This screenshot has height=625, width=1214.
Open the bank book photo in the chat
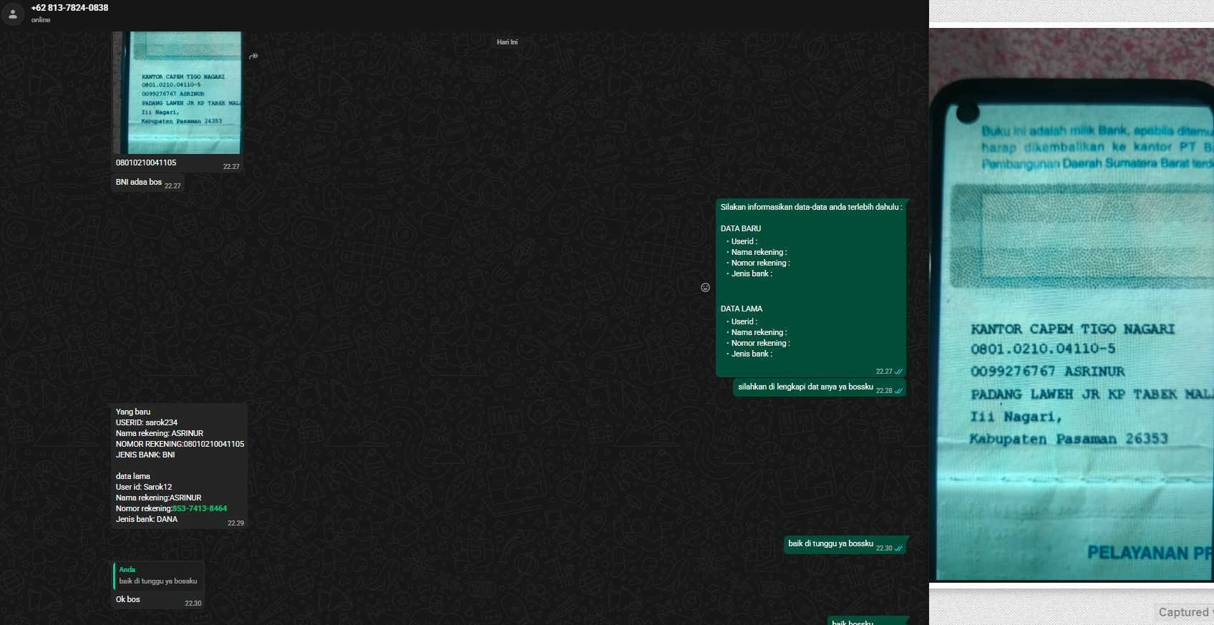point(177,92)
